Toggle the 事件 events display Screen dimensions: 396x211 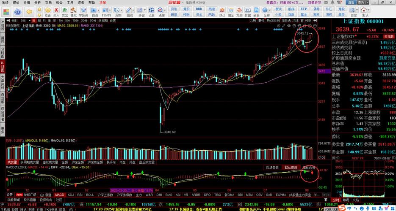(261, 20)
